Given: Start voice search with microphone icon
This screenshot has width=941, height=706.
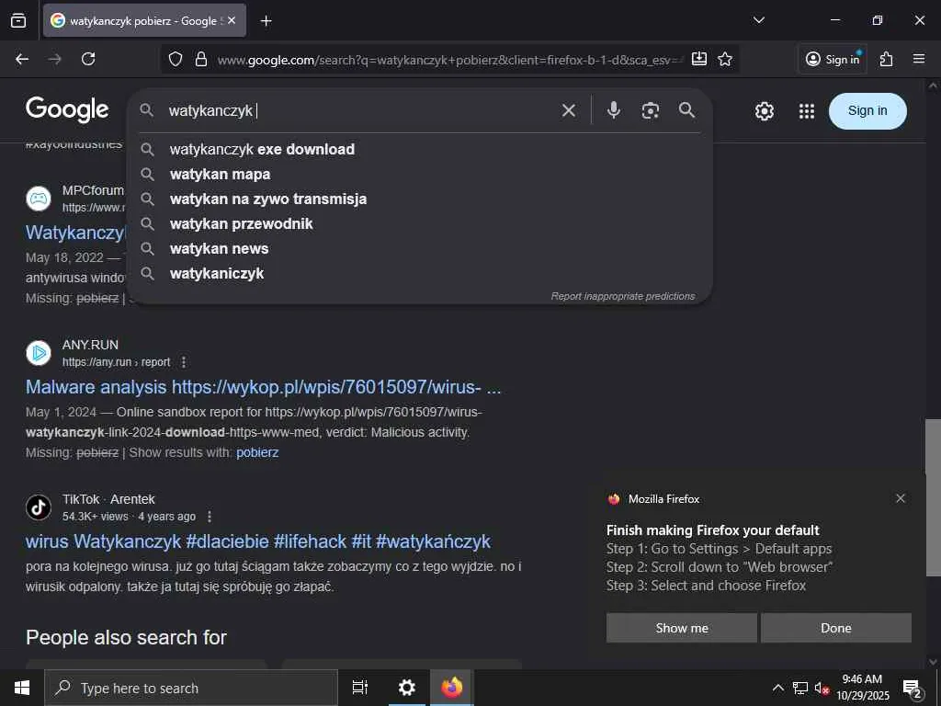Looking at the screenshot, I should coord(613,110).
